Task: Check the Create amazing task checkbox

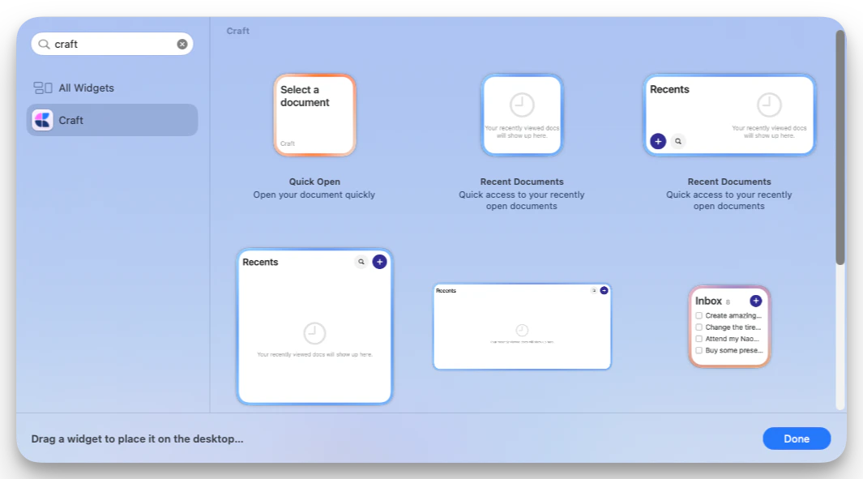Action: click(699, 315)
